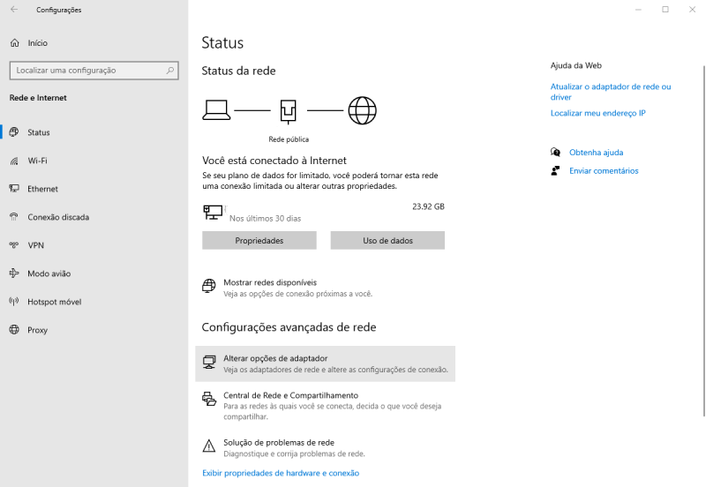
Task: Focus the Localizar uma configuração search field
Action: tap(94, 71)
